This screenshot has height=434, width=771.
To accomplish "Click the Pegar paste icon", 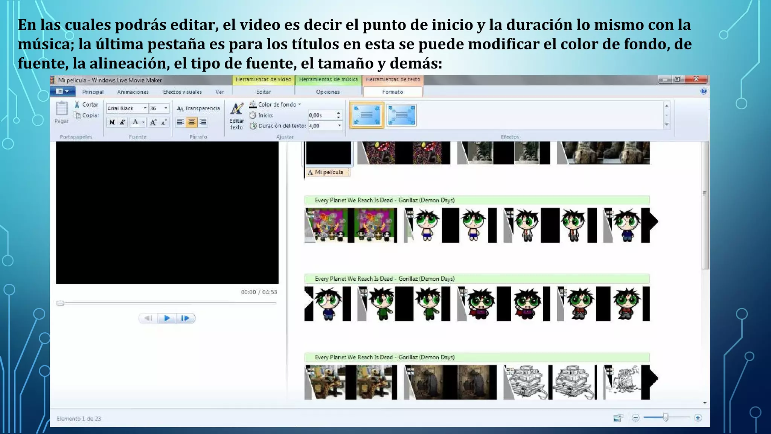I will pos(62,109).
